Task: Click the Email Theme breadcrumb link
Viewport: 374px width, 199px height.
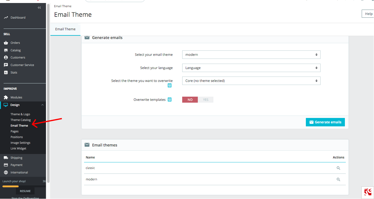Action: pos(63,6)
